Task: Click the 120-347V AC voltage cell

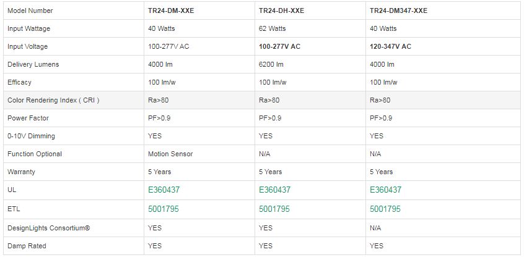Action: coord(390,46)
